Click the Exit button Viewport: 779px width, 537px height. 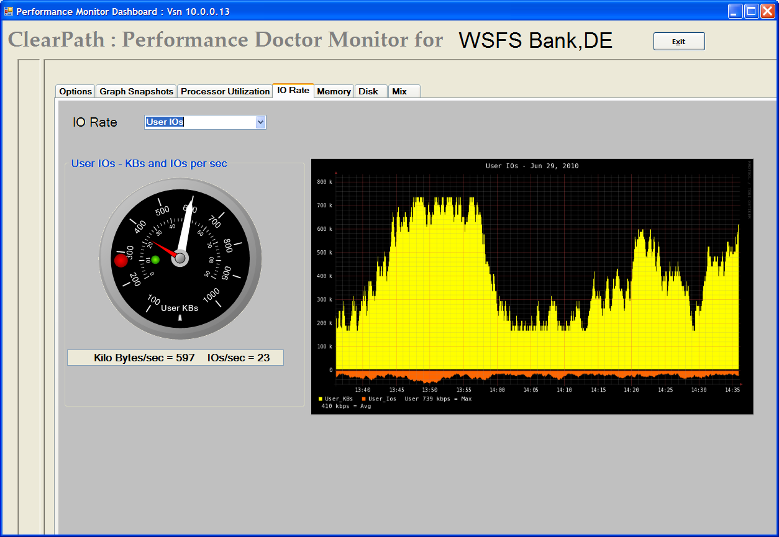679,42
